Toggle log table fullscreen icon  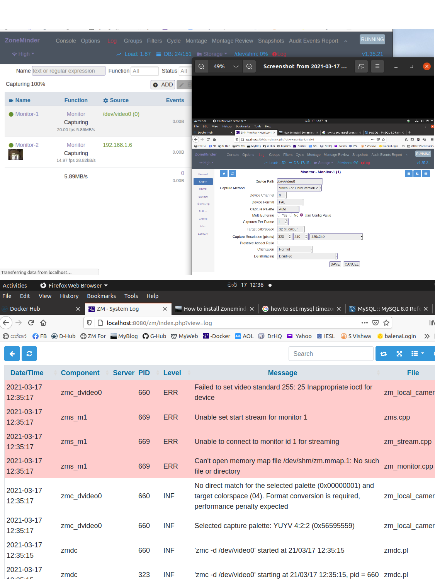[x=399, y=354]
